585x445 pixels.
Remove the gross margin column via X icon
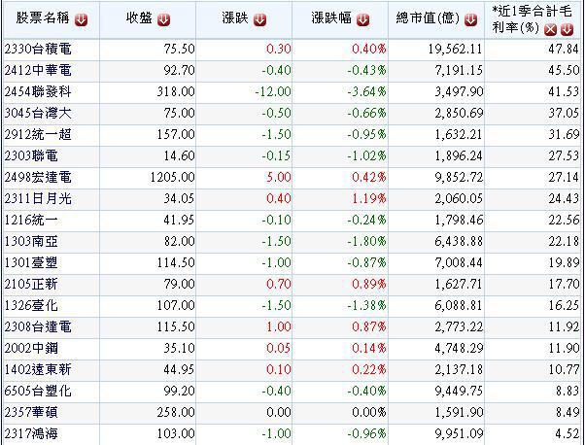point(550,29)
